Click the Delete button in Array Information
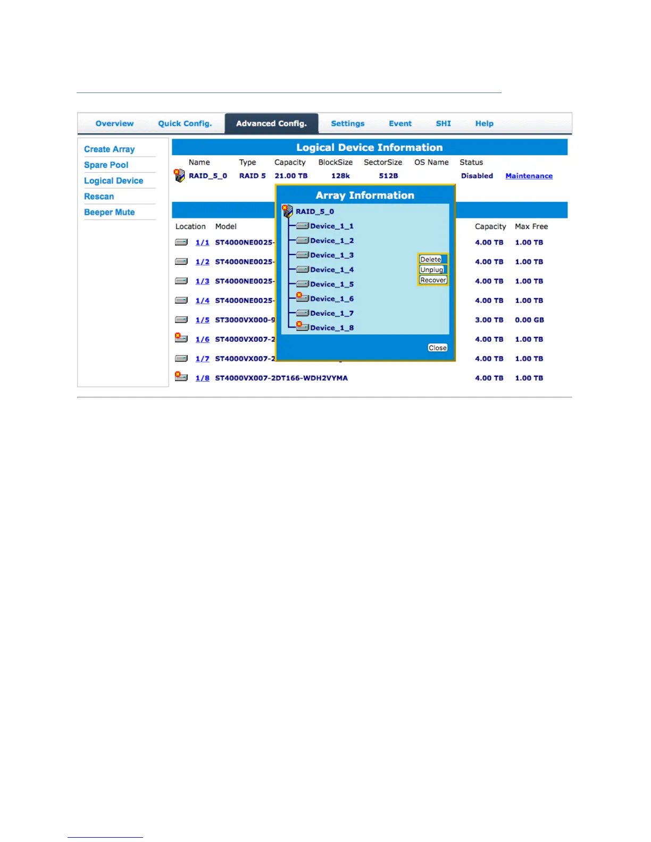The width and height of the screenshot is (651, 842). (431, 259)
